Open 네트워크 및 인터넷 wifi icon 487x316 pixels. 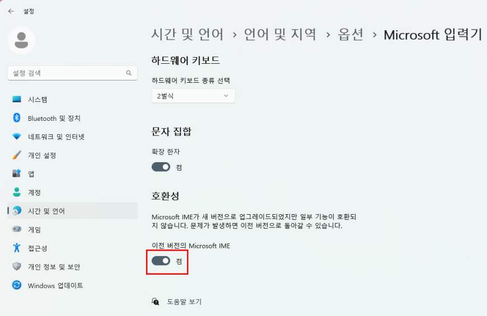coord(17,136)
